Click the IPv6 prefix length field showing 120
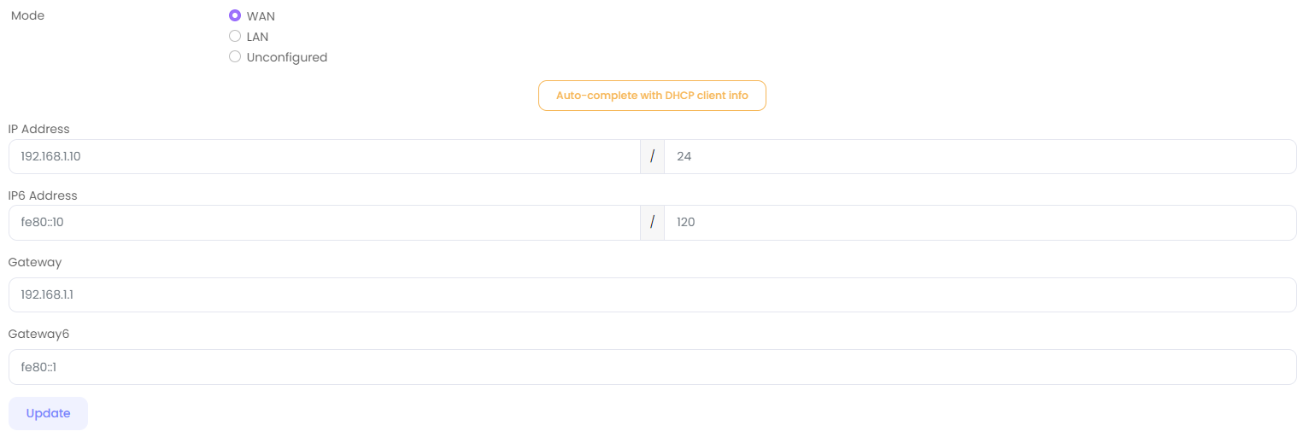Viewport: 1303px width, 437px height. point(979,223)
